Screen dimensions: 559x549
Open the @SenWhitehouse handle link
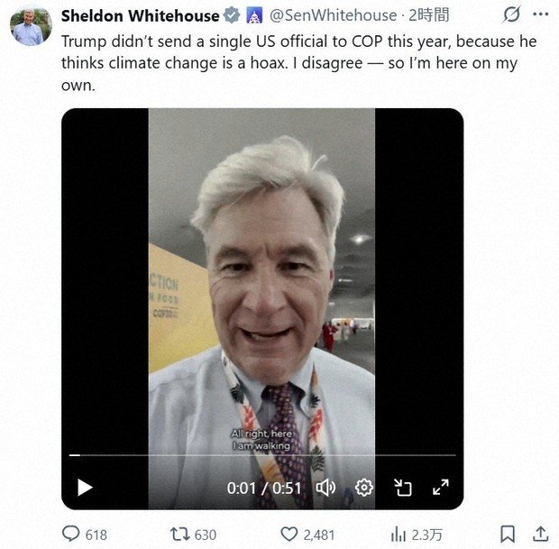(x=334, y=15)
